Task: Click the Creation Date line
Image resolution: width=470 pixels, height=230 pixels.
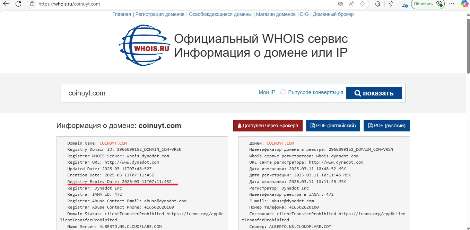Action: [111, 175]
